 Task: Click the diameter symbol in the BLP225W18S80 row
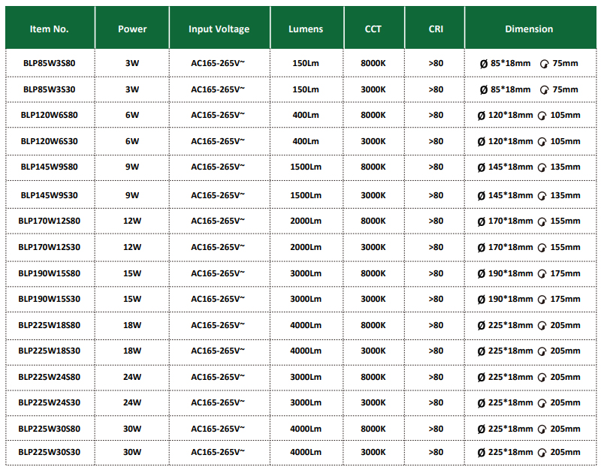pos(482,326)
